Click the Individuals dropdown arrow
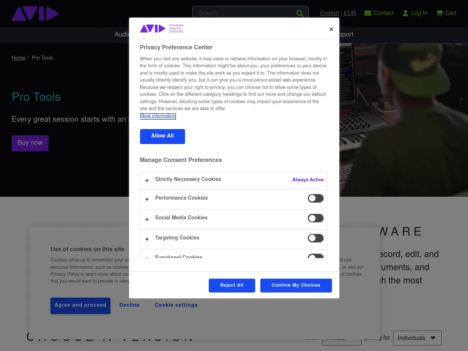Screen dimensions: 468x351 [x=433, y=338]
